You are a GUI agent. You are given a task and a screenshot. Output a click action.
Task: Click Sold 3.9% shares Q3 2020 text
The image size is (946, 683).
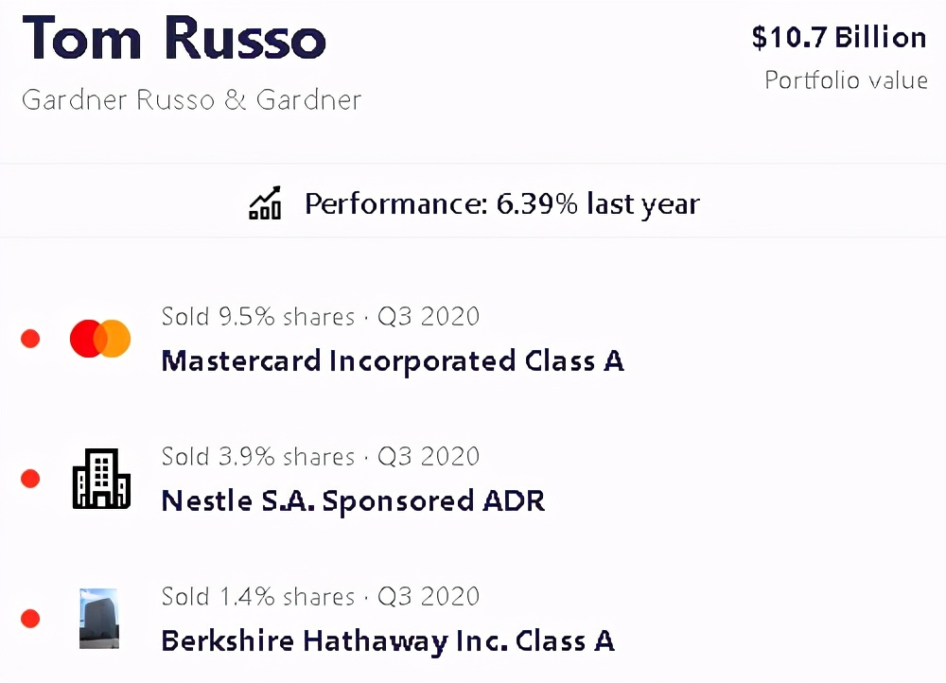320,456
